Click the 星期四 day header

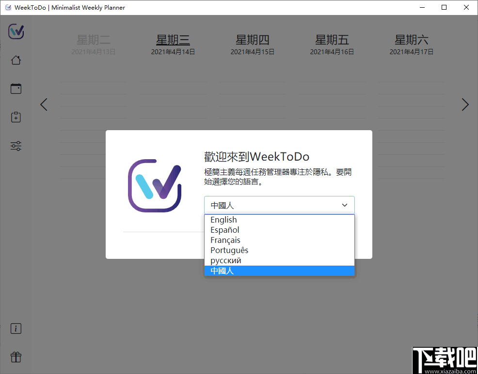[252, 40]
